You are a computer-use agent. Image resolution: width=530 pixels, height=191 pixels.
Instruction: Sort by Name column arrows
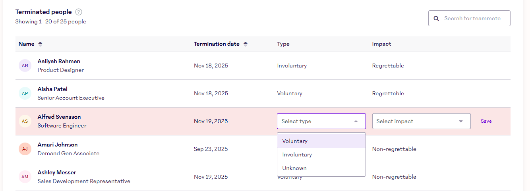(40, 44)
